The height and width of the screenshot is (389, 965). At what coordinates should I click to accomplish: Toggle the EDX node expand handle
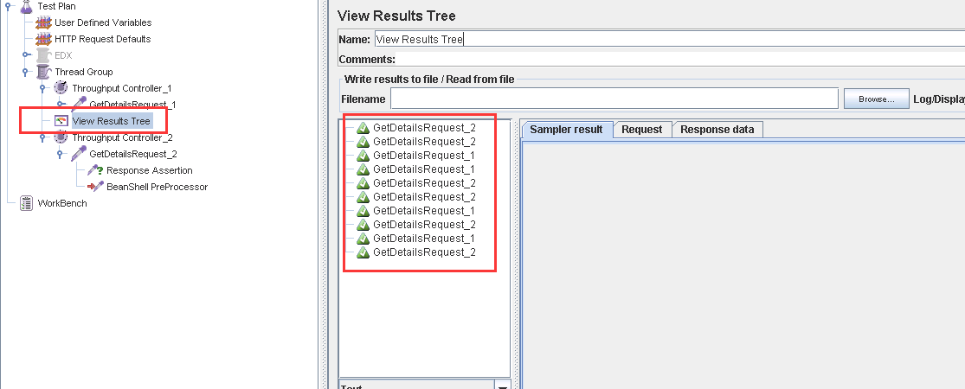click(x=25, y=55)
